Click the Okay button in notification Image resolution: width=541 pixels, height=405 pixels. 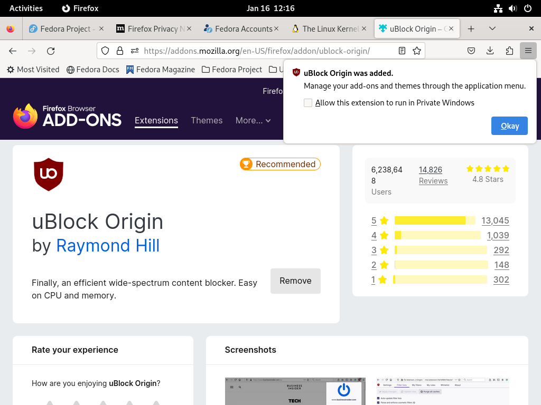[509, 126]
